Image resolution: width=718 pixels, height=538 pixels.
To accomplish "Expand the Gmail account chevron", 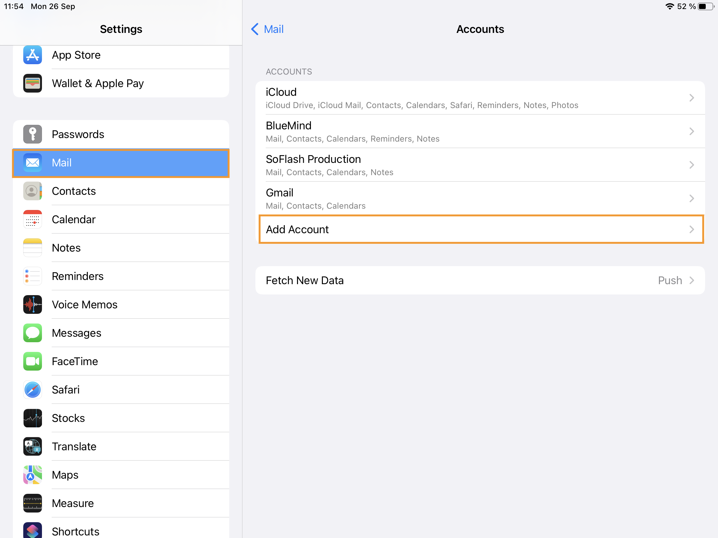I will [x=692, y=198].
